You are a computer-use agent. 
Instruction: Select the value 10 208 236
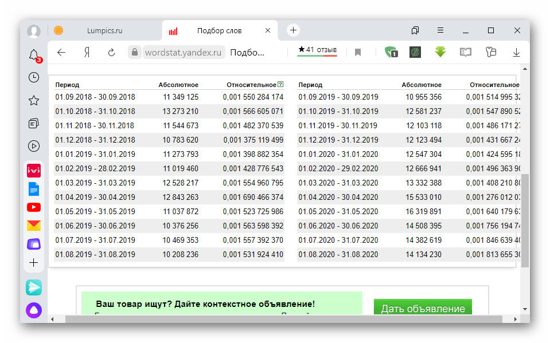[x=180, y=255]
